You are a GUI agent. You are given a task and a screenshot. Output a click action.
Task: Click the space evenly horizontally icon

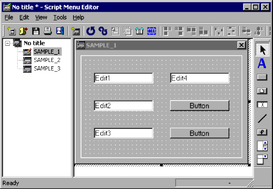click(x=219, y=31)
